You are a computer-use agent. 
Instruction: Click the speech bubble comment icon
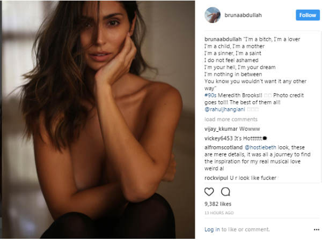[x=225, y=192]
